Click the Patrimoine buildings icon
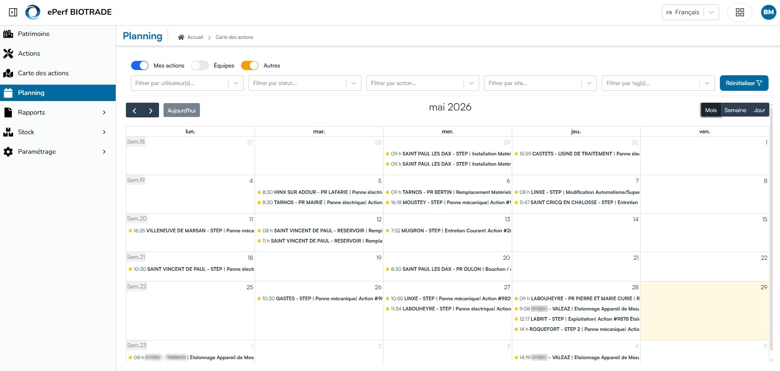 tap(8, 34)
